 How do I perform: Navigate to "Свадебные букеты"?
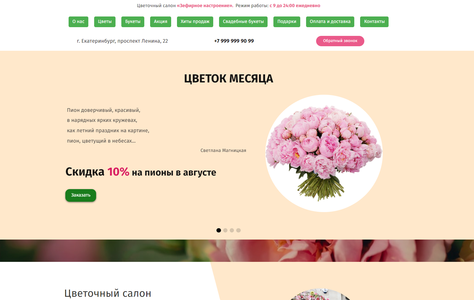(x=243, y=22)
